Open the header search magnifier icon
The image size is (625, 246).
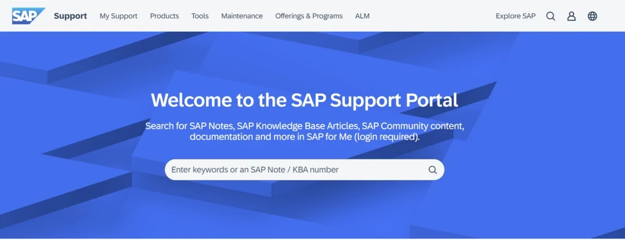tap(550, 16)
